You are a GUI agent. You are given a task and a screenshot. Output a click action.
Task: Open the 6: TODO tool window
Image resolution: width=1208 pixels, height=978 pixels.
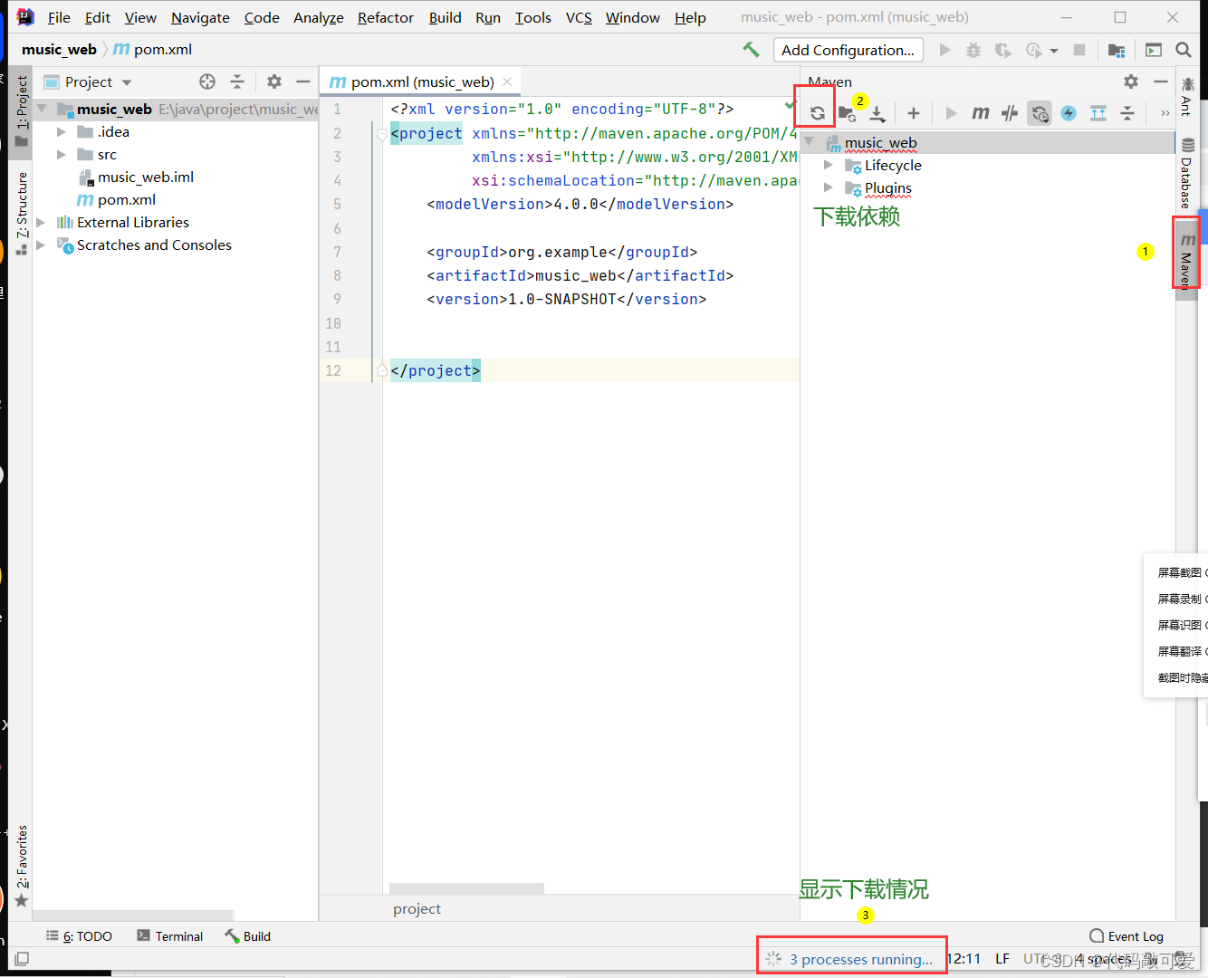point(80,936)
